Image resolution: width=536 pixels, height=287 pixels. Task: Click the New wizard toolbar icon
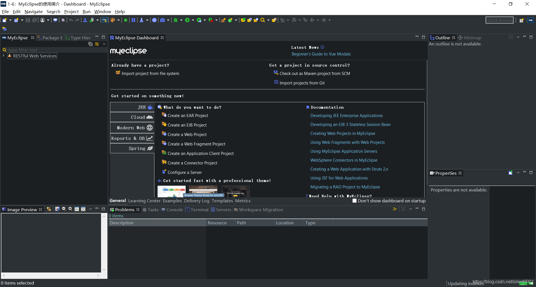pos(5,20)
